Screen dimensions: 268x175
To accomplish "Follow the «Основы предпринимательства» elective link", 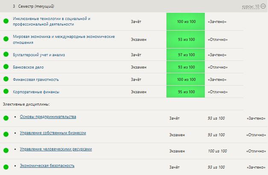I will point(48,117).
